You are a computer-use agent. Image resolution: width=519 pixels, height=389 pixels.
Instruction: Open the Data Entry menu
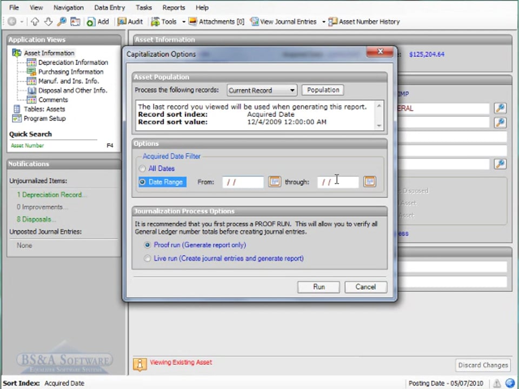coord(110,7)
